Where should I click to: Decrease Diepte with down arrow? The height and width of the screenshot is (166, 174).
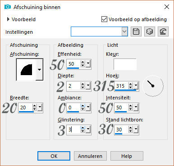point(82,88)
